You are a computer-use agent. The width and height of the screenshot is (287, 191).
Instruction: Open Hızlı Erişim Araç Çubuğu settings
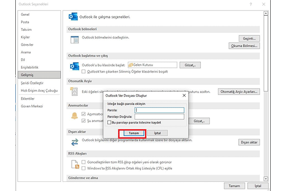[x=39, y=90]
